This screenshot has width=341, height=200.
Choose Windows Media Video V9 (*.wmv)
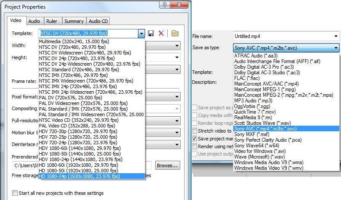click(286, 168)
